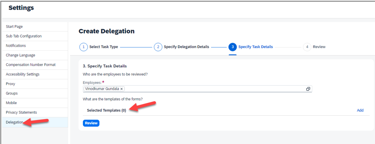Open Change Language option
Image resolution: width=375 pixels, height=144 pixels.
pos(35,55)
